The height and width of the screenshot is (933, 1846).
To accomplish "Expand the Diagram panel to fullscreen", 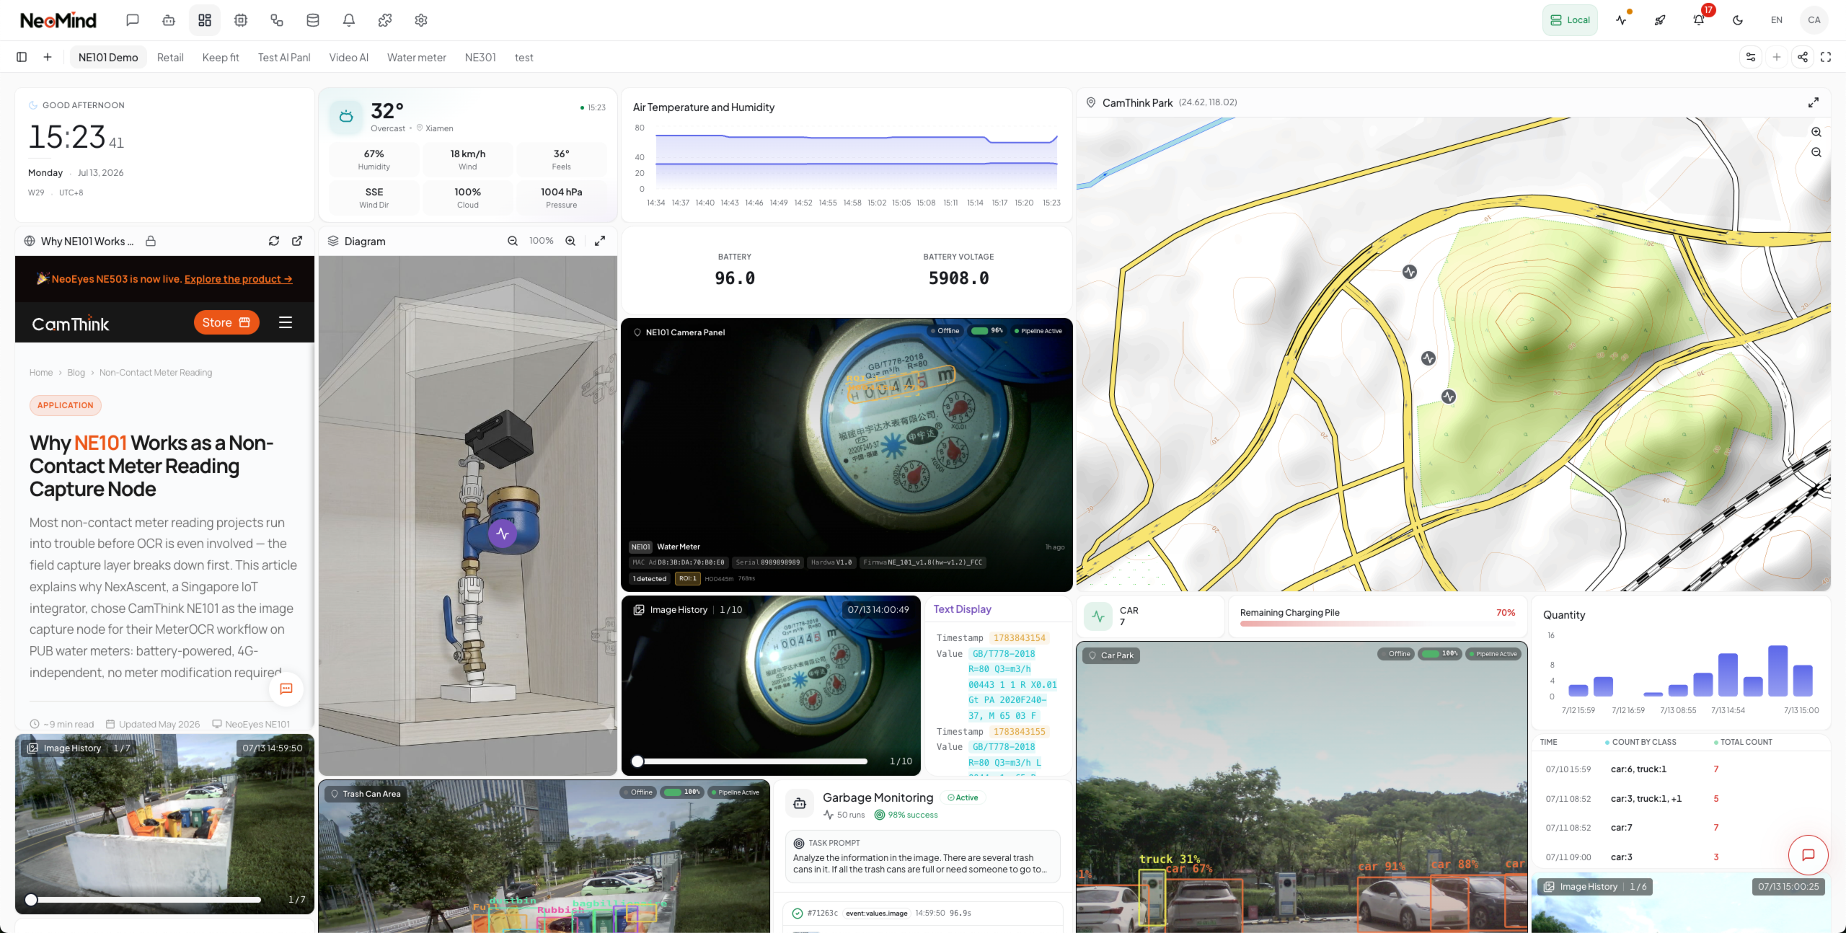I will tap(600, 241).
